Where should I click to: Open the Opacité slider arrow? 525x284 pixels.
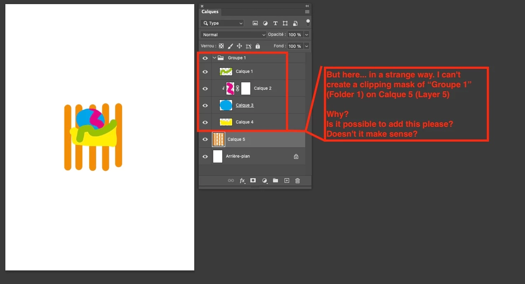(x=306, y=35)
